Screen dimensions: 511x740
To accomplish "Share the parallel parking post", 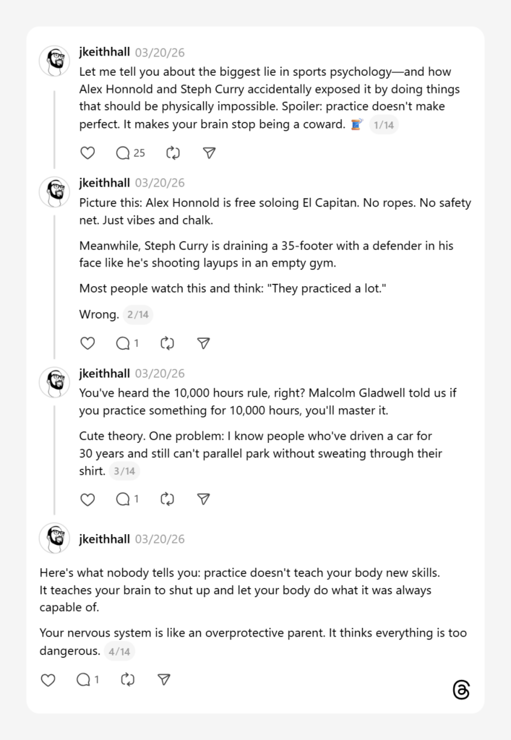I will click(x=204, y=499).
